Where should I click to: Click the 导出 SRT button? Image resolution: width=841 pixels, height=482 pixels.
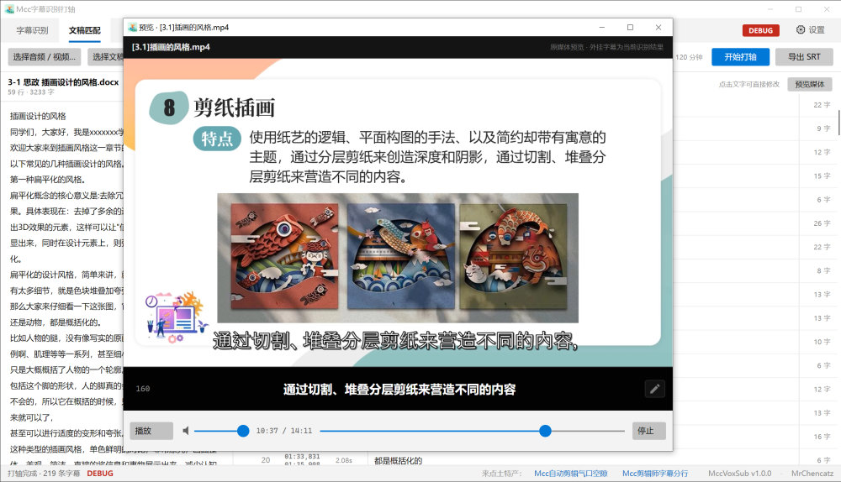(804, 57)
